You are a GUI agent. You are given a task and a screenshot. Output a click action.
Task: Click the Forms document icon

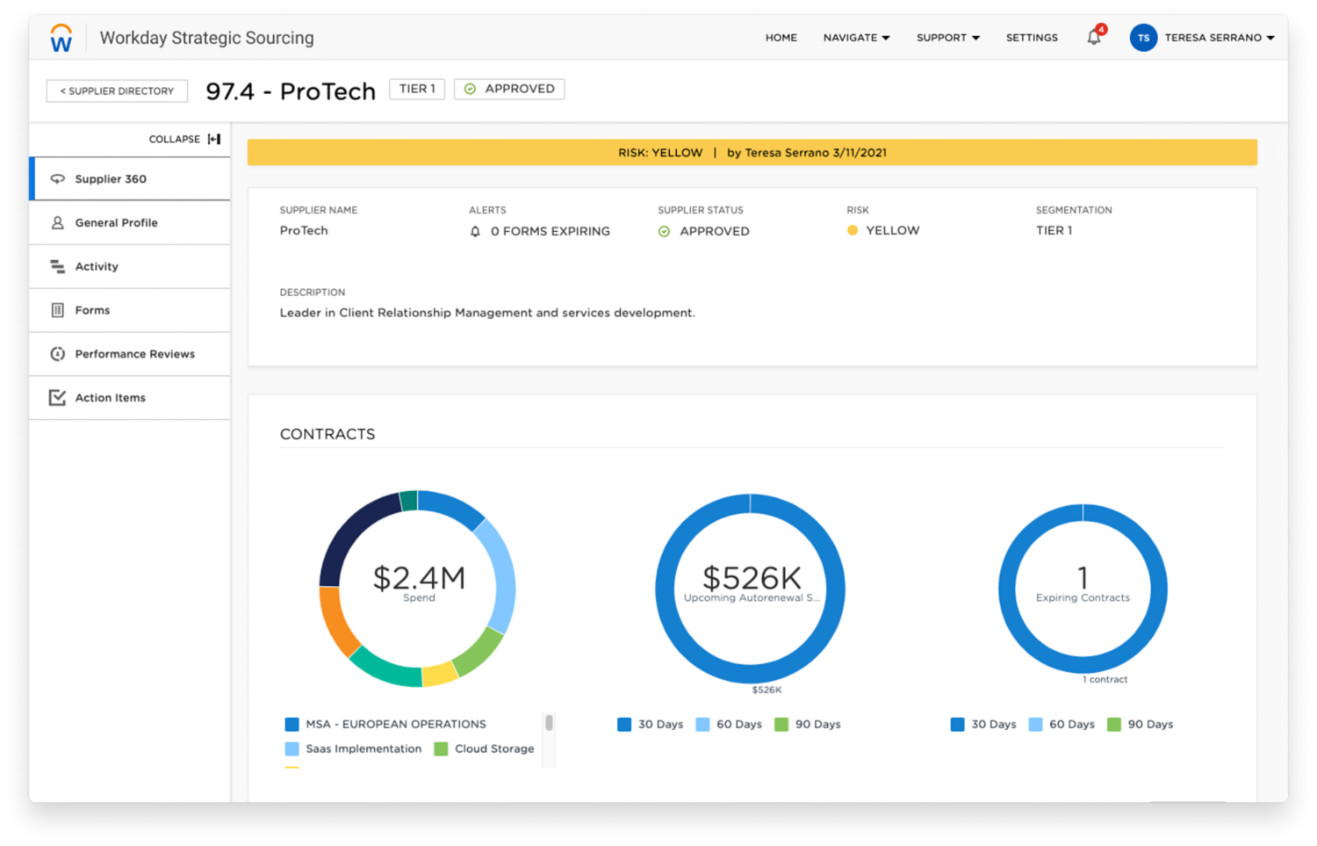(58, 310)
